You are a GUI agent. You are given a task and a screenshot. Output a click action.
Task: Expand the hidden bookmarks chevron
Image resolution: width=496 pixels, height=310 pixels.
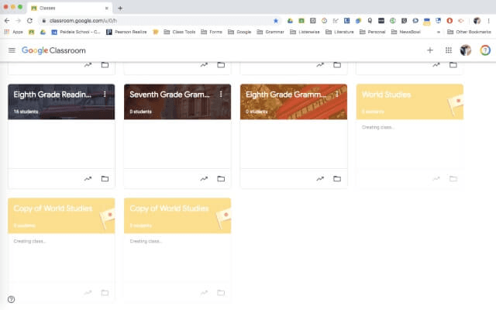pyautogui.click(x=439, y=32)
